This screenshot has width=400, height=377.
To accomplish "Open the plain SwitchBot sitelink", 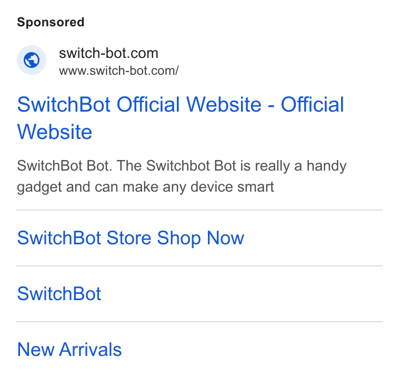I will click(x=59, y=293).
